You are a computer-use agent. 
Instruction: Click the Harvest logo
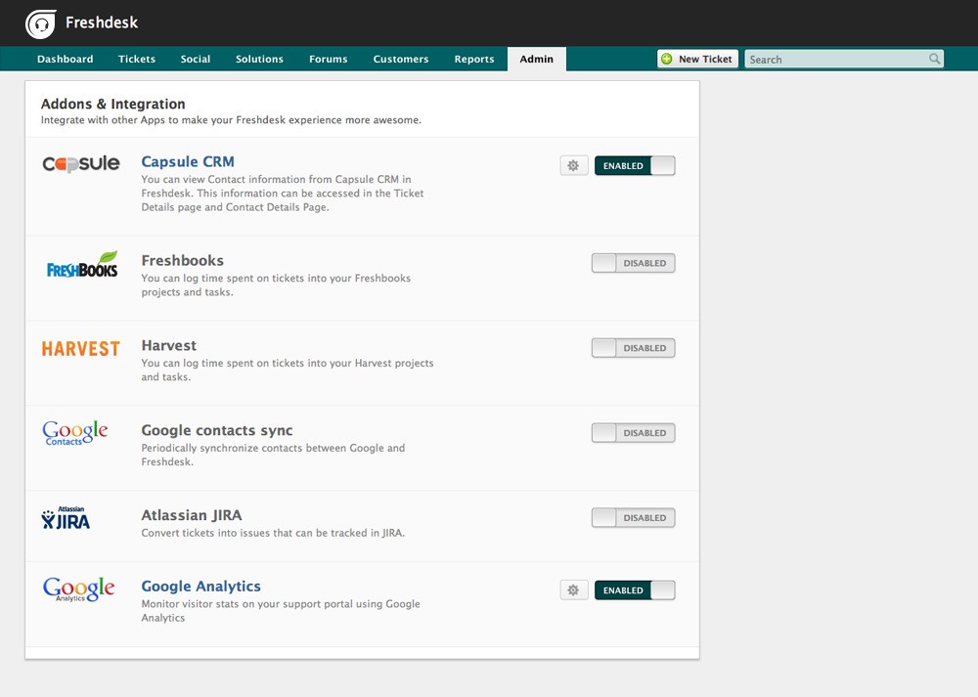pyautogui.click(x=81, y=348)
